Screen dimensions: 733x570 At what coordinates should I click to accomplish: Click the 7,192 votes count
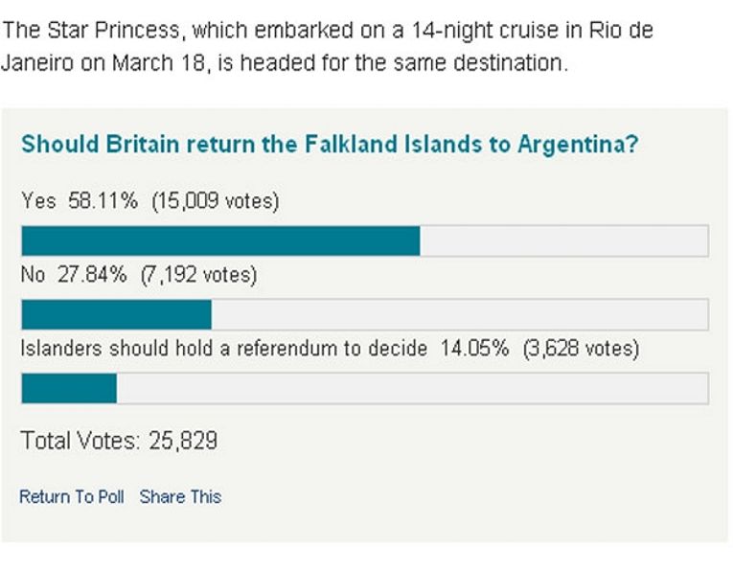198,275
